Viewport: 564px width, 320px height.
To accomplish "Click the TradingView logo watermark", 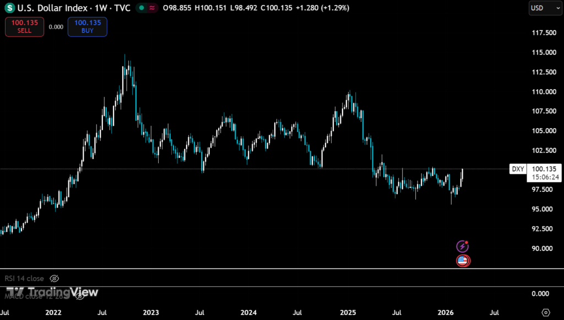I will click(x=51, y=292).
